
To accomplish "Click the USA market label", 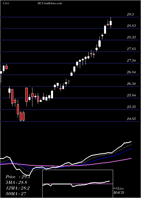I will 6,3.
